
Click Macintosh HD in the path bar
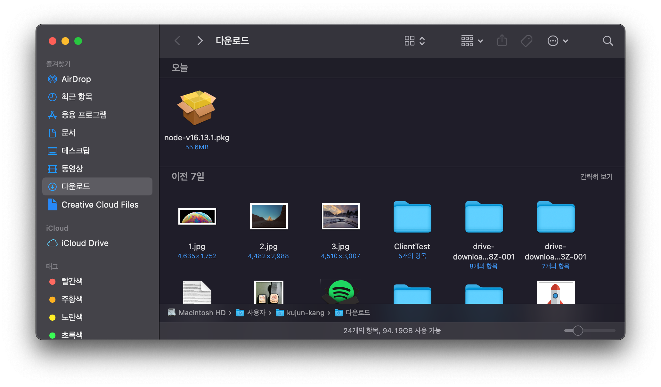[202, 313]
